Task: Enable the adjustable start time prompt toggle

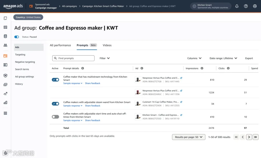Action: pos(55,117)
